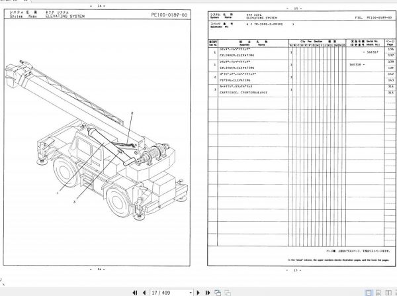Click the crane illustration thumbnail

(x=97, y=140)
